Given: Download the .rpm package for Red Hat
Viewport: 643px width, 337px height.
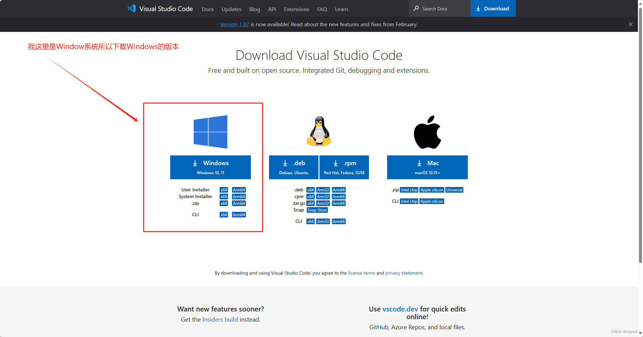Looking at the screenshot, I should [344, 167].
